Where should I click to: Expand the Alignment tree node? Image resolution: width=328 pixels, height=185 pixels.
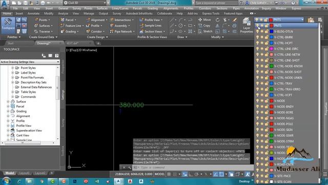(8, 116)
